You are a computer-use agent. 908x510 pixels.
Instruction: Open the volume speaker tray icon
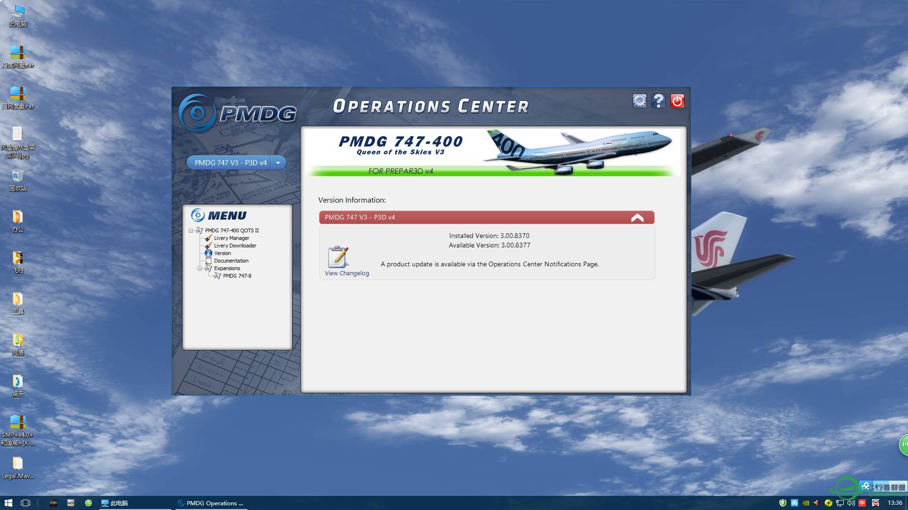[851, 503]
